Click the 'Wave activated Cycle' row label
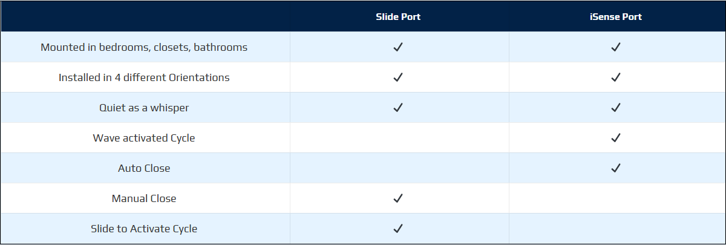This screenshot has height=245, width=726. pyautogui.click(x=144, y=138)
